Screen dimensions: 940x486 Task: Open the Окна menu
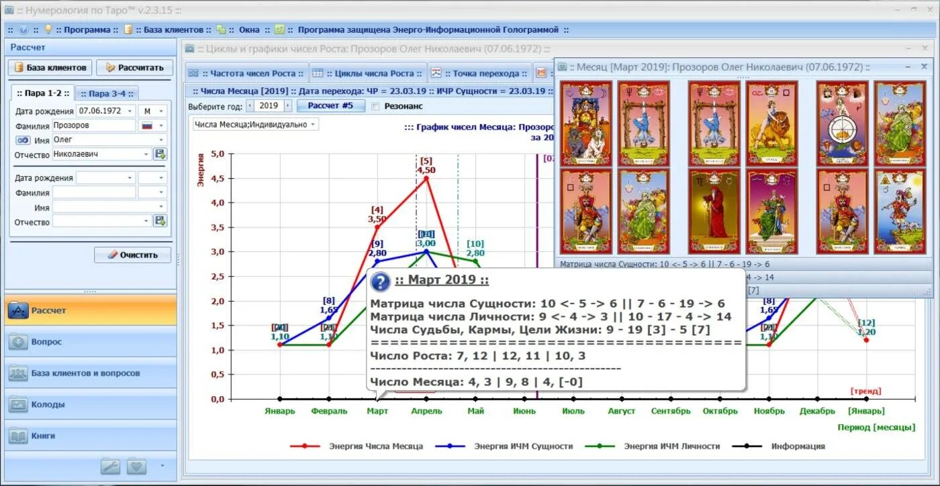pyautogui.click(x=249, y=29)
